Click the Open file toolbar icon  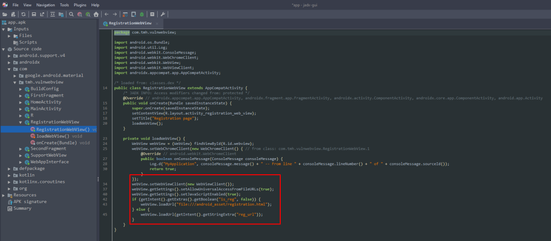(5, 14)
